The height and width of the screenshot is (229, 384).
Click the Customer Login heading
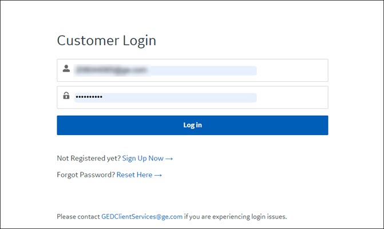(106, 41)
